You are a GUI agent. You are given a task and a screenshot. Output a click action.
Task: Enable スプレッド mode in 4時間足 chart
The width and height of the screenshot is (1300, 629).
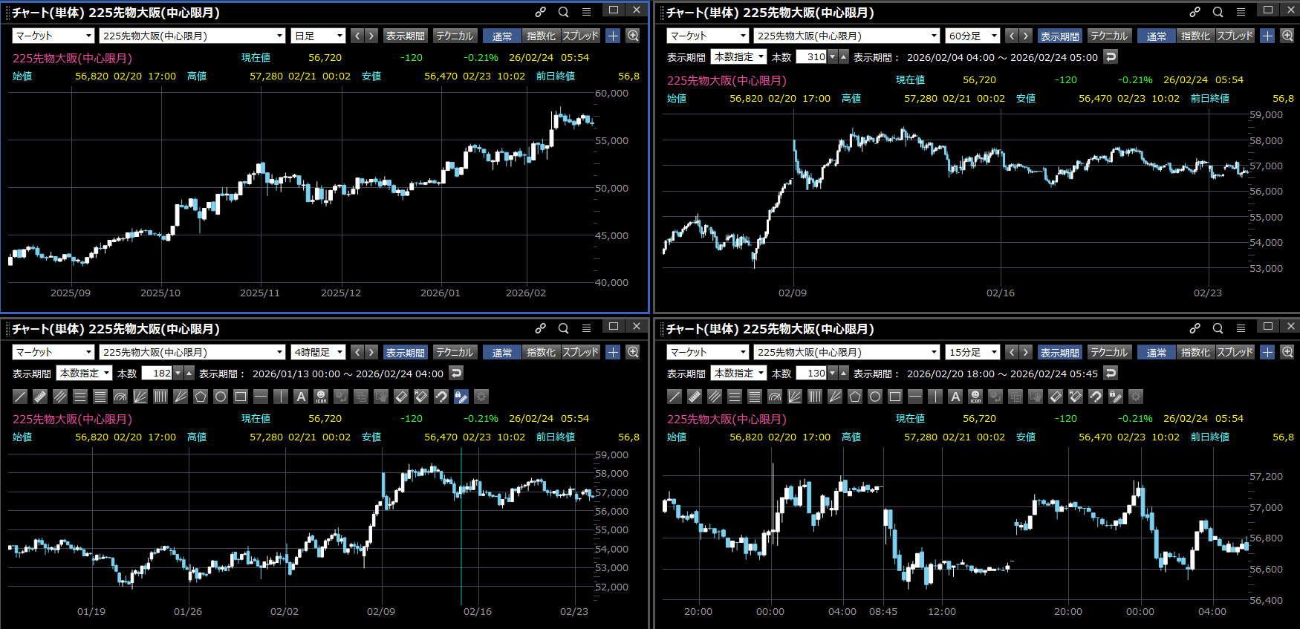pyautogui.click(x=580, y=352)
